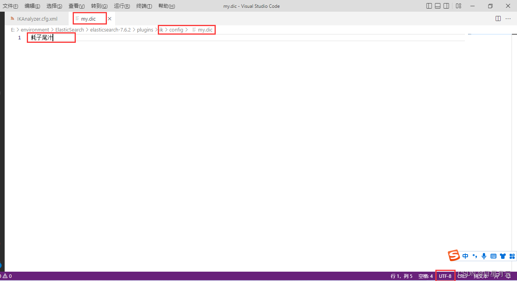Change CRLF line ending setting

463,276
